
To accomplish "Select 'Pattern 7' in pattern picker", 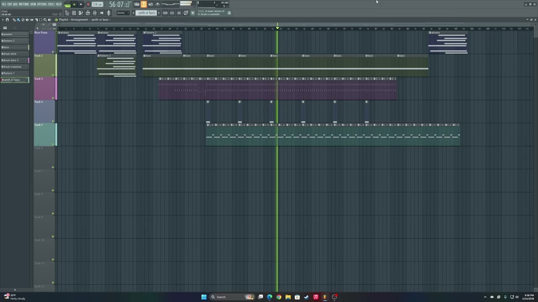I will [x=15, y=73].
